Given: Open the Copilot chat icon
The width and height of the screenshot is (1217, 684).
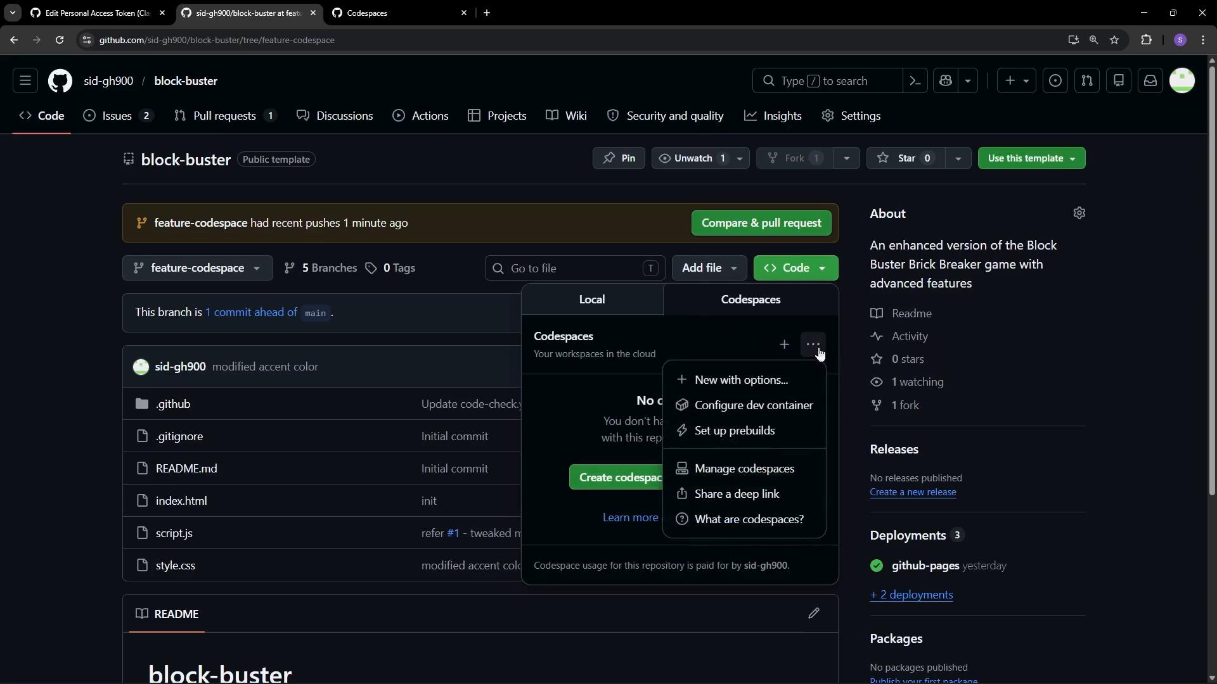Looking at the screenshot, I should point(946,80).
